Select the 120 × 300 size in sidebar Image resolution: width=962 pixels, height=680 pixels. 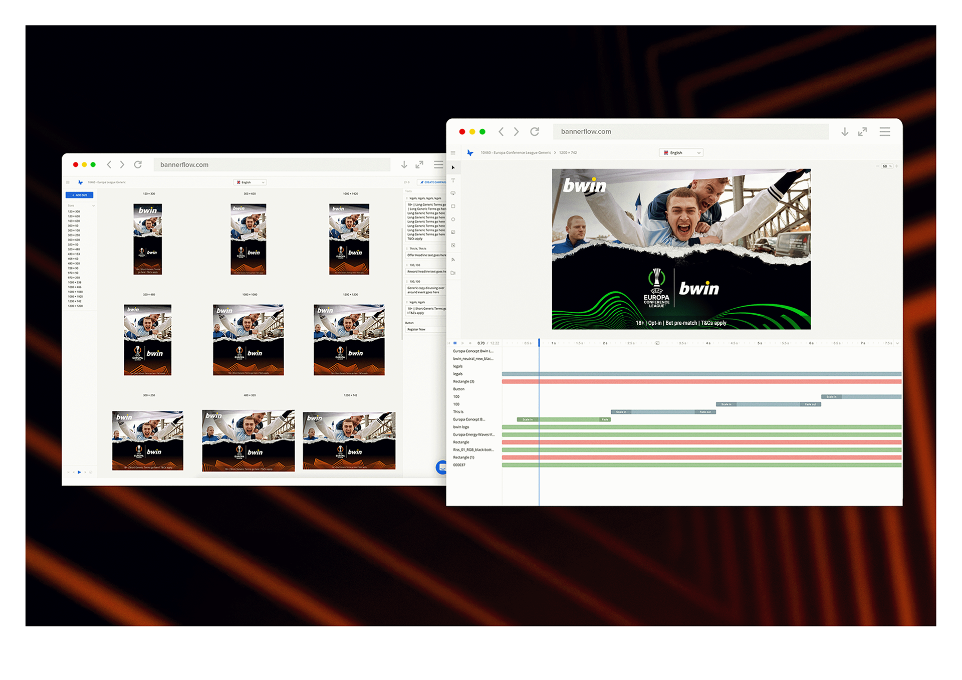click(x=74, y=211)
